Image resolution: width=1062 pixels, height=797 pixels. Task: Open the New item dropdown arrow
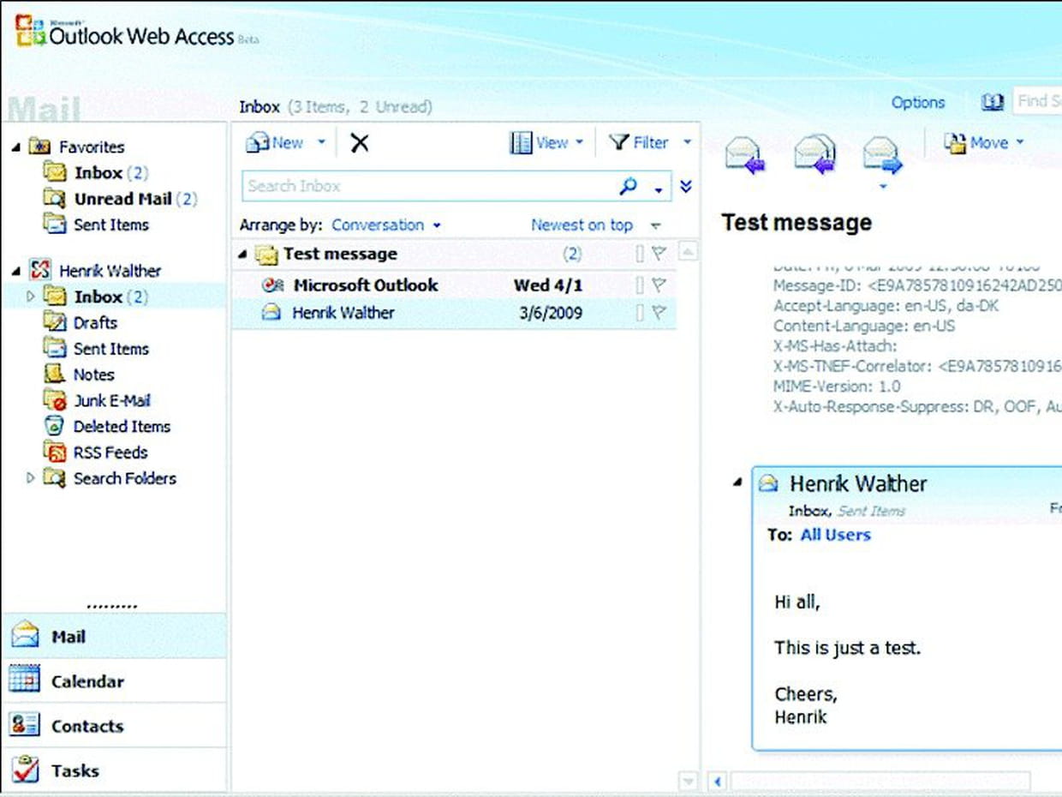[321, 142]
